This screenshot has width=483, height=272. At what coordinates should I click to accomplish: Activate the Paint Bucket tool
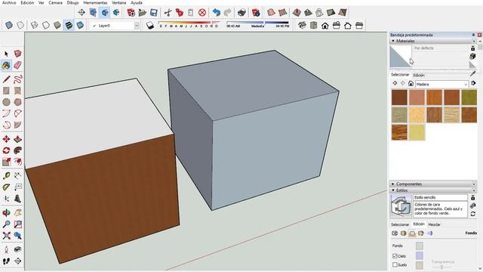pyautogui.click(x=6, y=66)
